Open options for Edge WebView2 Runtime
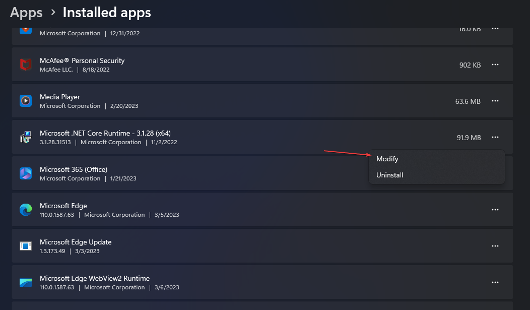The image size is (530, 310). point(495,282)
